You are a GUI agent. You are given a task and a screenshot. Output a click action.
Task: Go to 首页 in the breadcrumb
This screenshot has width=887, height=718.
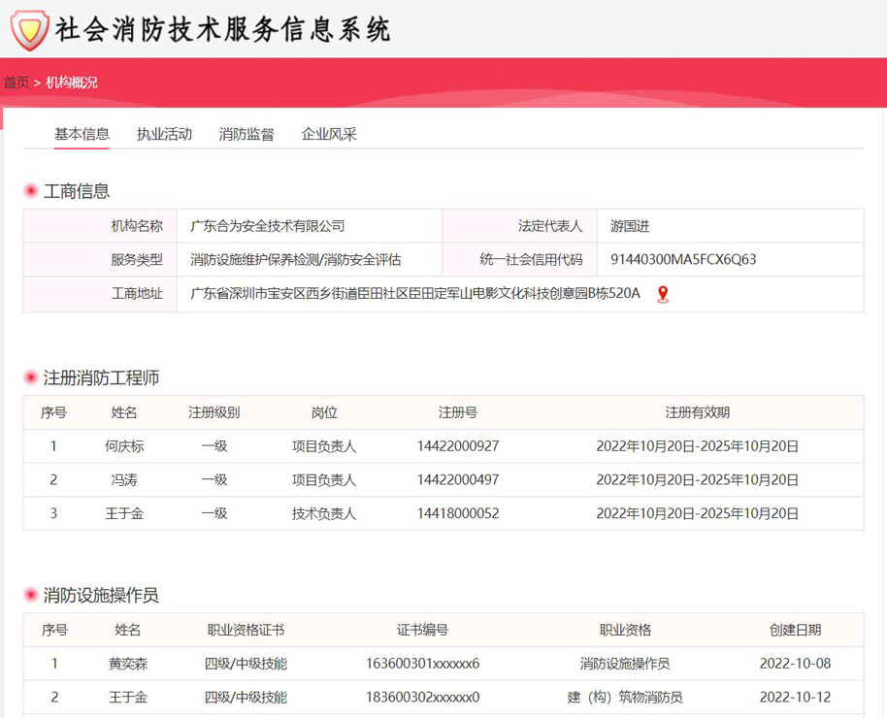[16, 82]
